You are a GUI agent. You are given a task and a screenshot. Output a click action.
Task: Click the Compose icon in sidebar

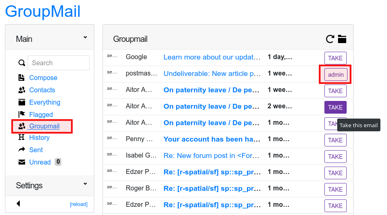click(x=21, y=78)
